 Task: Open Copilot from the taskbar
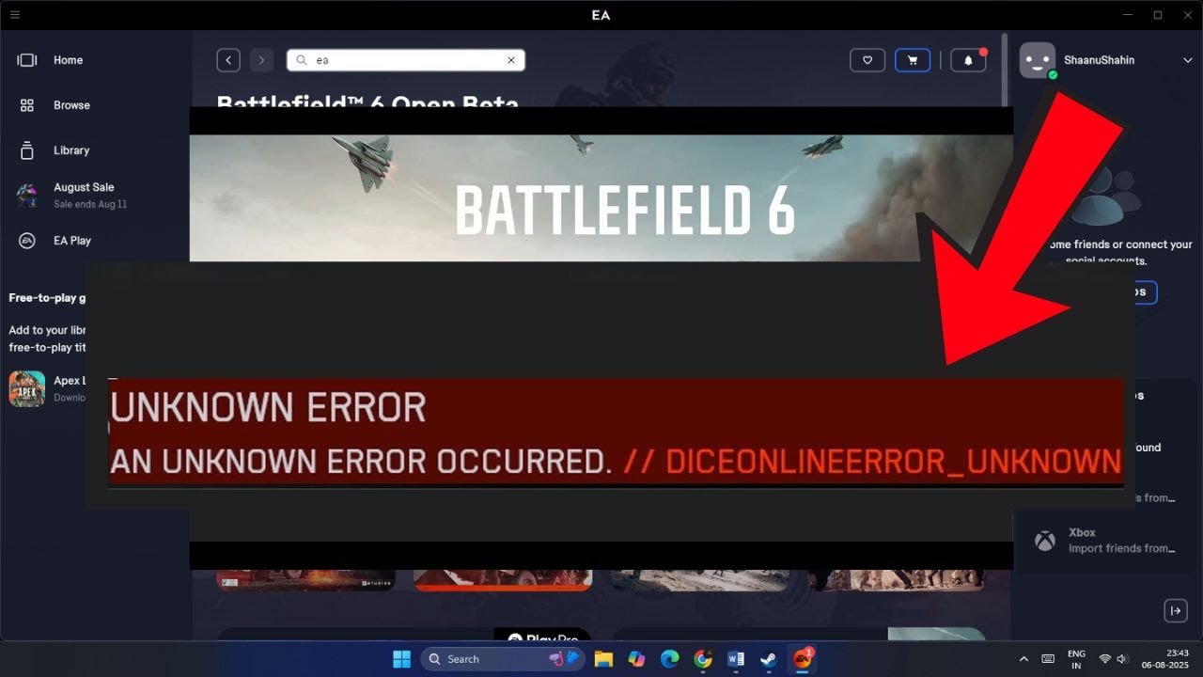point(636,659)
